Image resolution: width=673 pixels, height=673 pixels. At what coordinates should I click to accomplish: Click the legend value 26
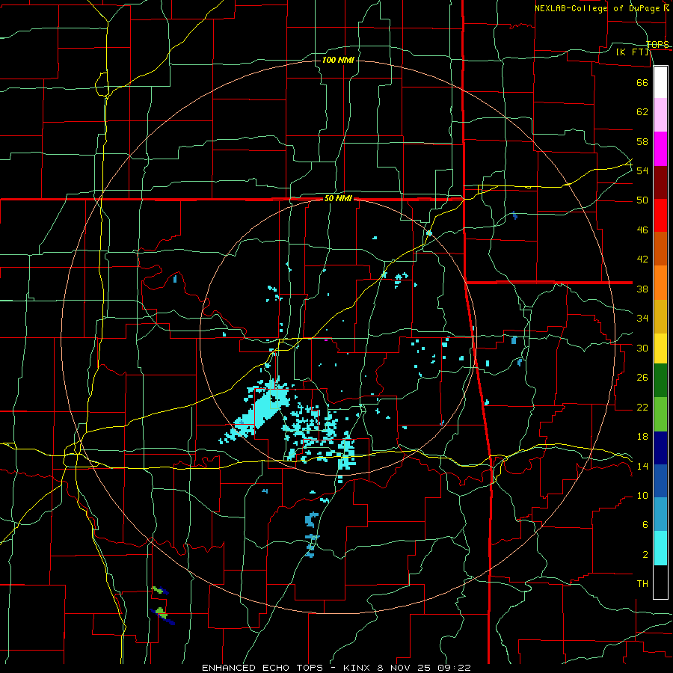point(642,378)
